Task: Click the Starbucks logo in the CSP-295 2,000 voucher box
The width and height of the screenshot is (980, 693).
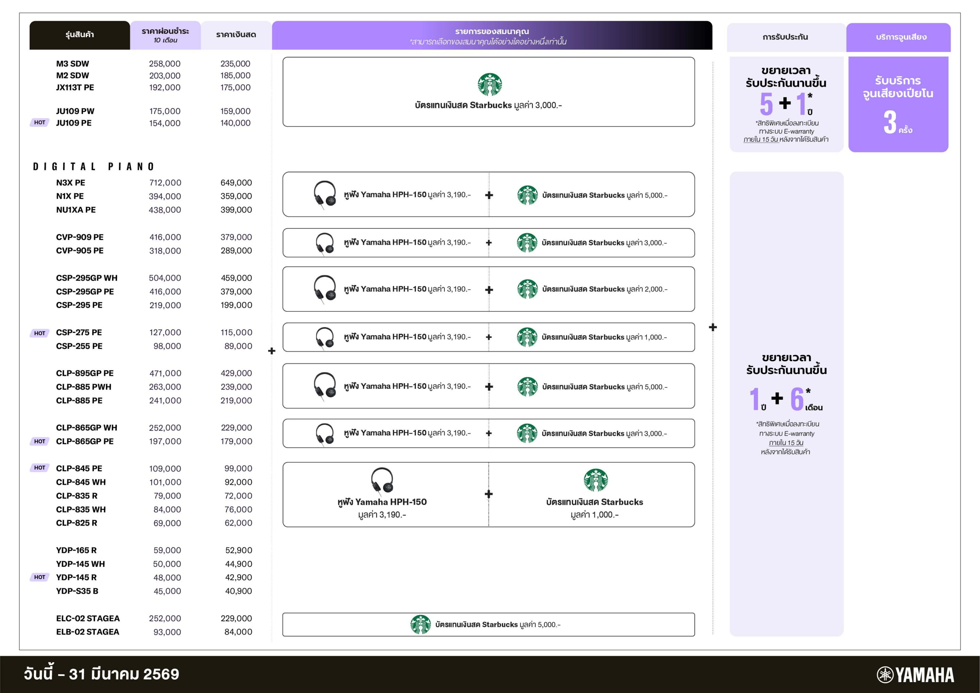Action: tap(527, 289)
